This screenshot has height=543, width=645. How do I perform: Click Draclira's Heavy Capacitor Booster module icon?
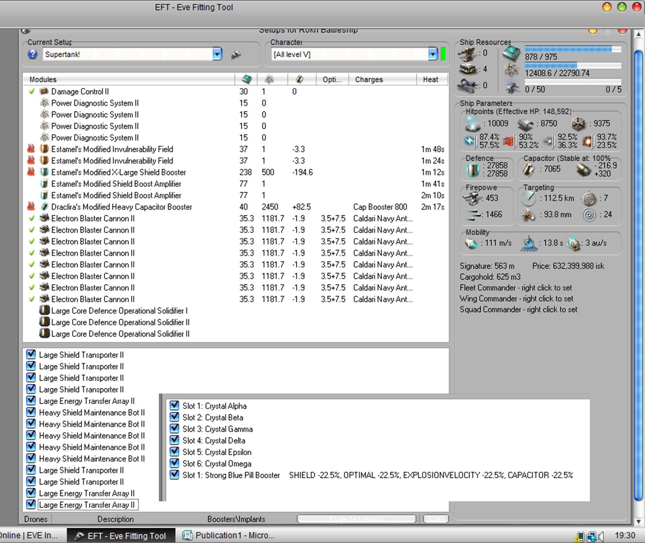[44, 207]
